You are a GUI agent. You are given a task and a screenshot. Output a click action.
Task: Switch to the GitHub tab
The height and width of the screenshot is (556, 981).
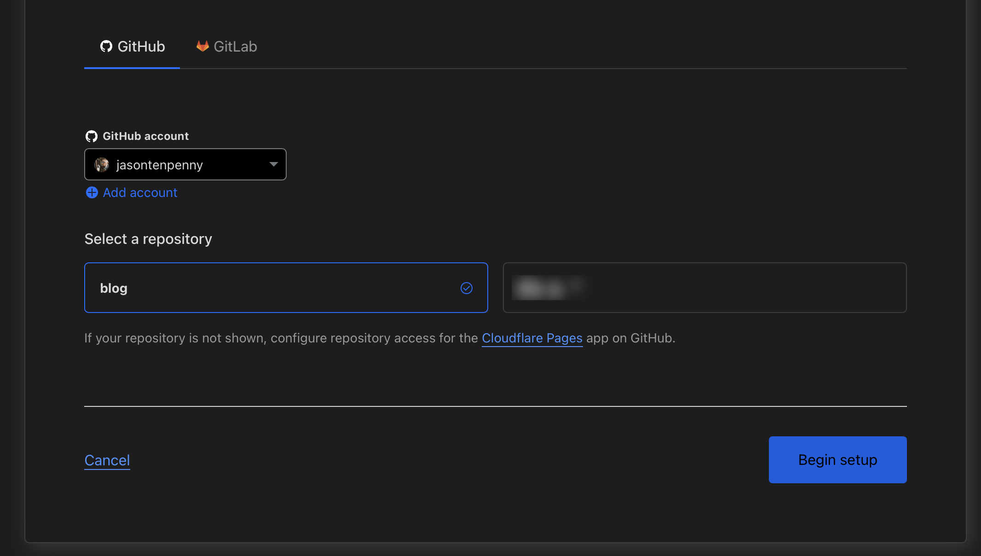point(132,46)
